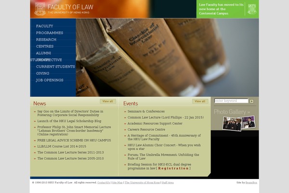Click the books banner image

pos(167,57)
